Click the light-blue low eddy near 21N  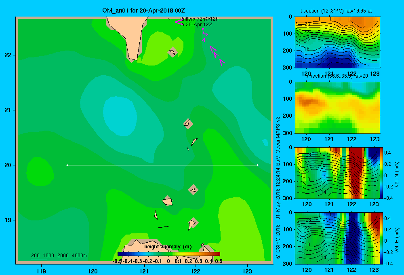(x=120, y=116)
